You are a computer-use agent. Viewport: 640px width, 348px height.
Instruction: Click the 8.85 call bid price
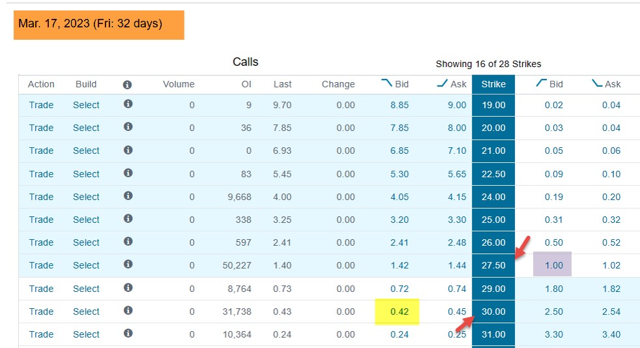[x=399, y=105]
